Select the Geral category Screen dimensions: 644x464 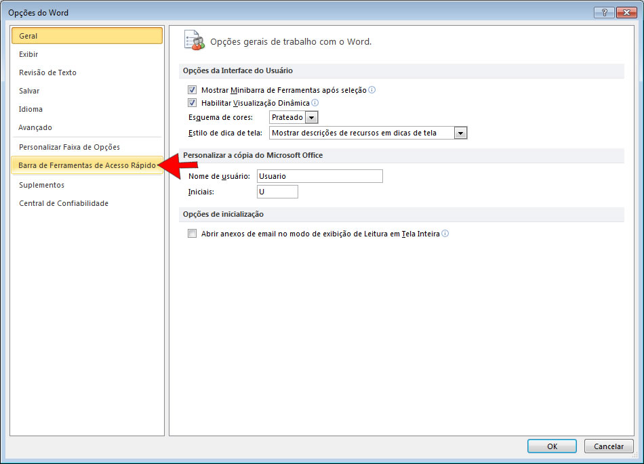click(87, 36)
